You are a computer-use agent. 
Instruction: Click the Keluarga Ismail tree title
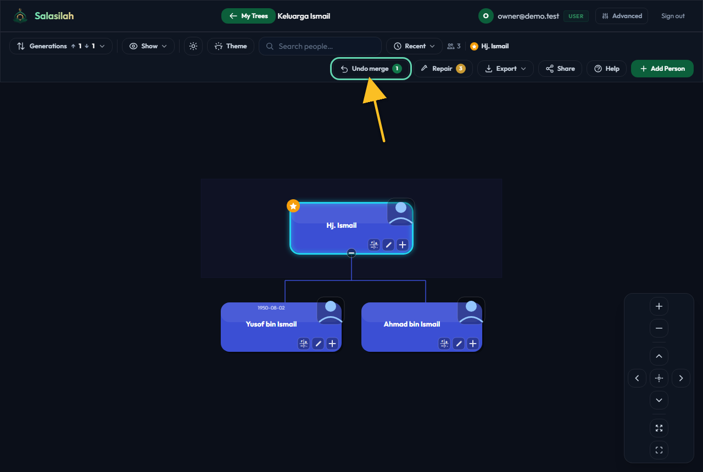pos(304,16)
